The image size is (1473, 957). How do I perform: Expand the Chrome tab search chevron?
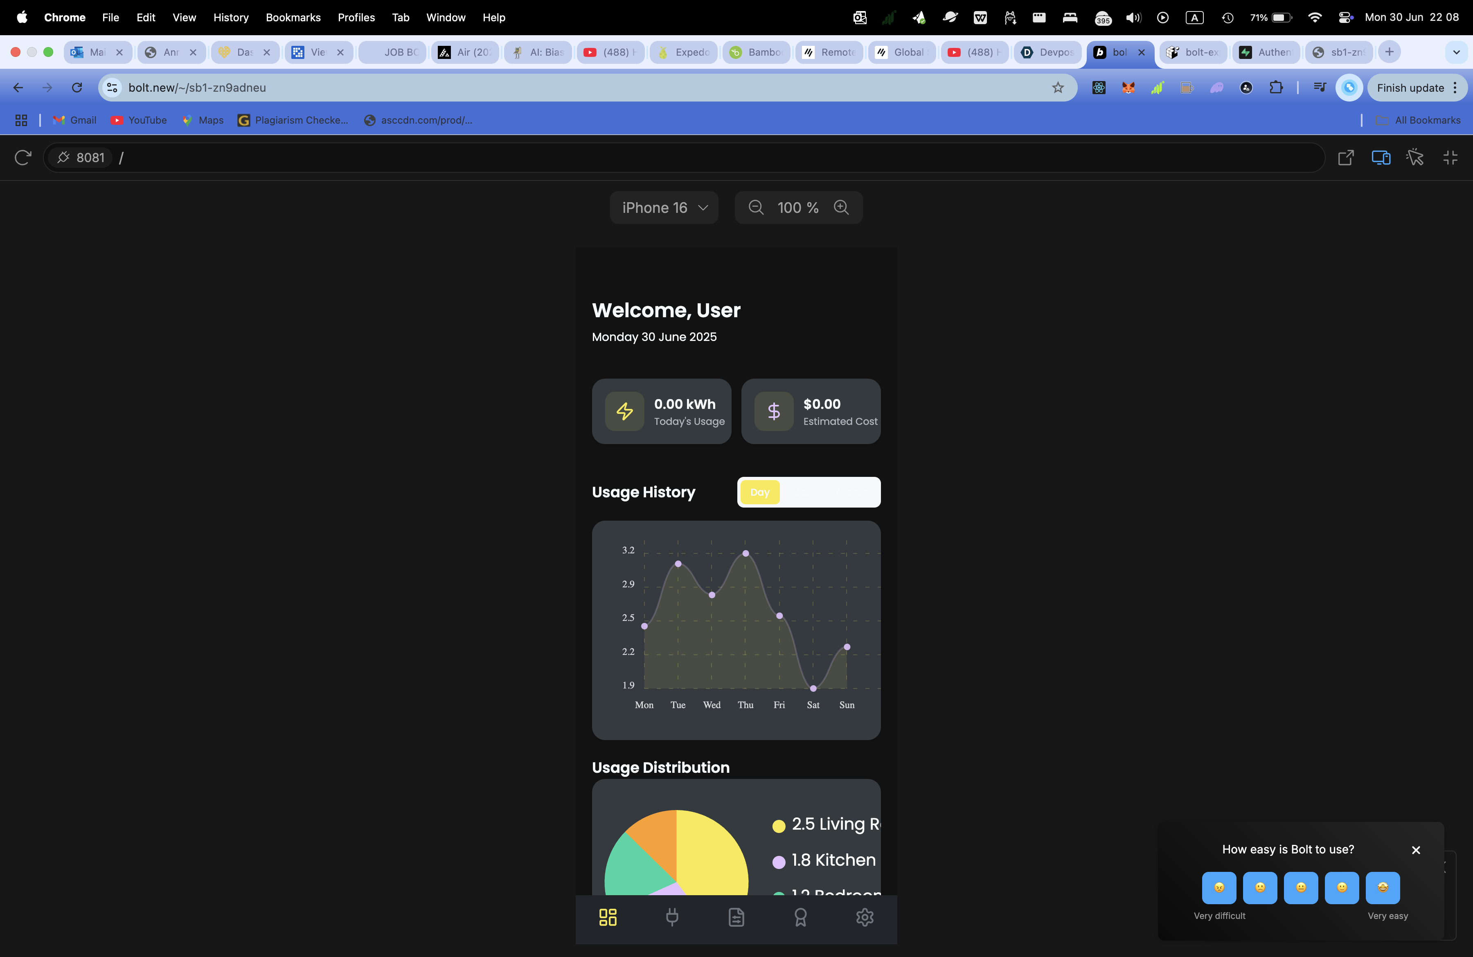point(1456,53)
